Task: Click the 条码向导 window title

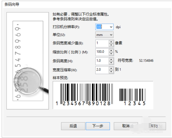Action: pos(12,4)
